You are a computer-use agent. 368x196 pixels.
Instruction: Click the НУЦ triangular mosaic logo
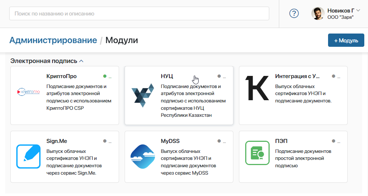coord(143,95)
